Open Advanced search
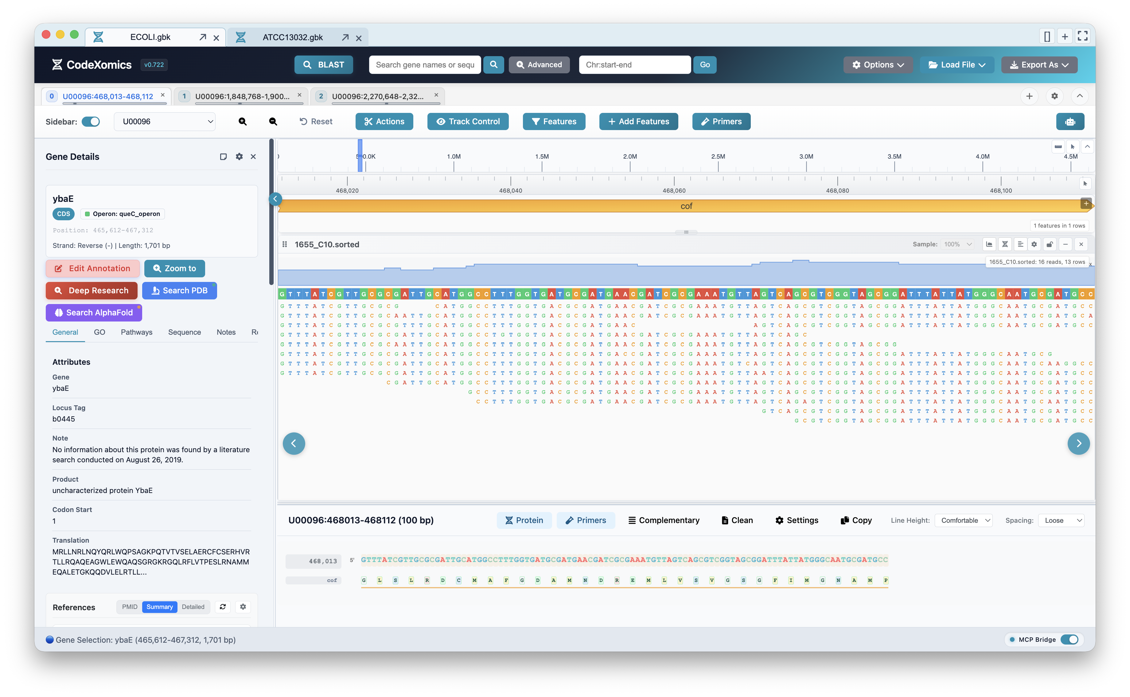This screenshot has width=1130, height=697. 539,64
